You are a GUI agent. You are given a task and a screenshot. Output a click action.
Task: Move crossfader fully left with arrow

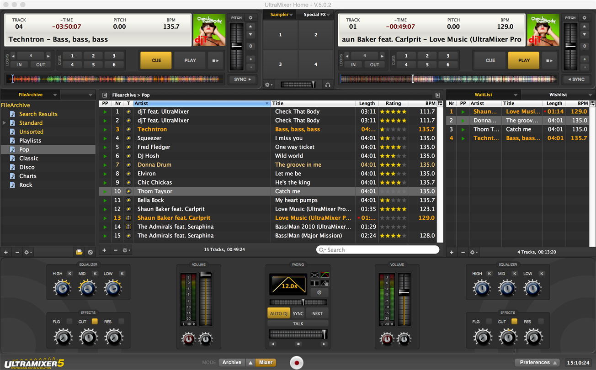(272, 344)
